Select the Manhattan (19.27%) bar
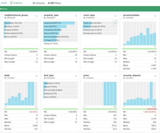 (x=21, y=23)
